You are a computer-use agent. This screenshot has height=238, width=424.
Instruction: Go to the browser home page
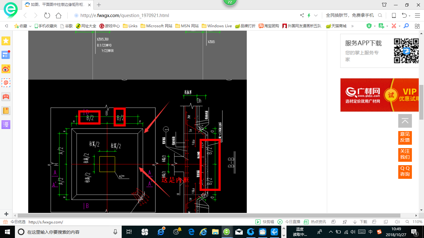(x=58, y=15)
